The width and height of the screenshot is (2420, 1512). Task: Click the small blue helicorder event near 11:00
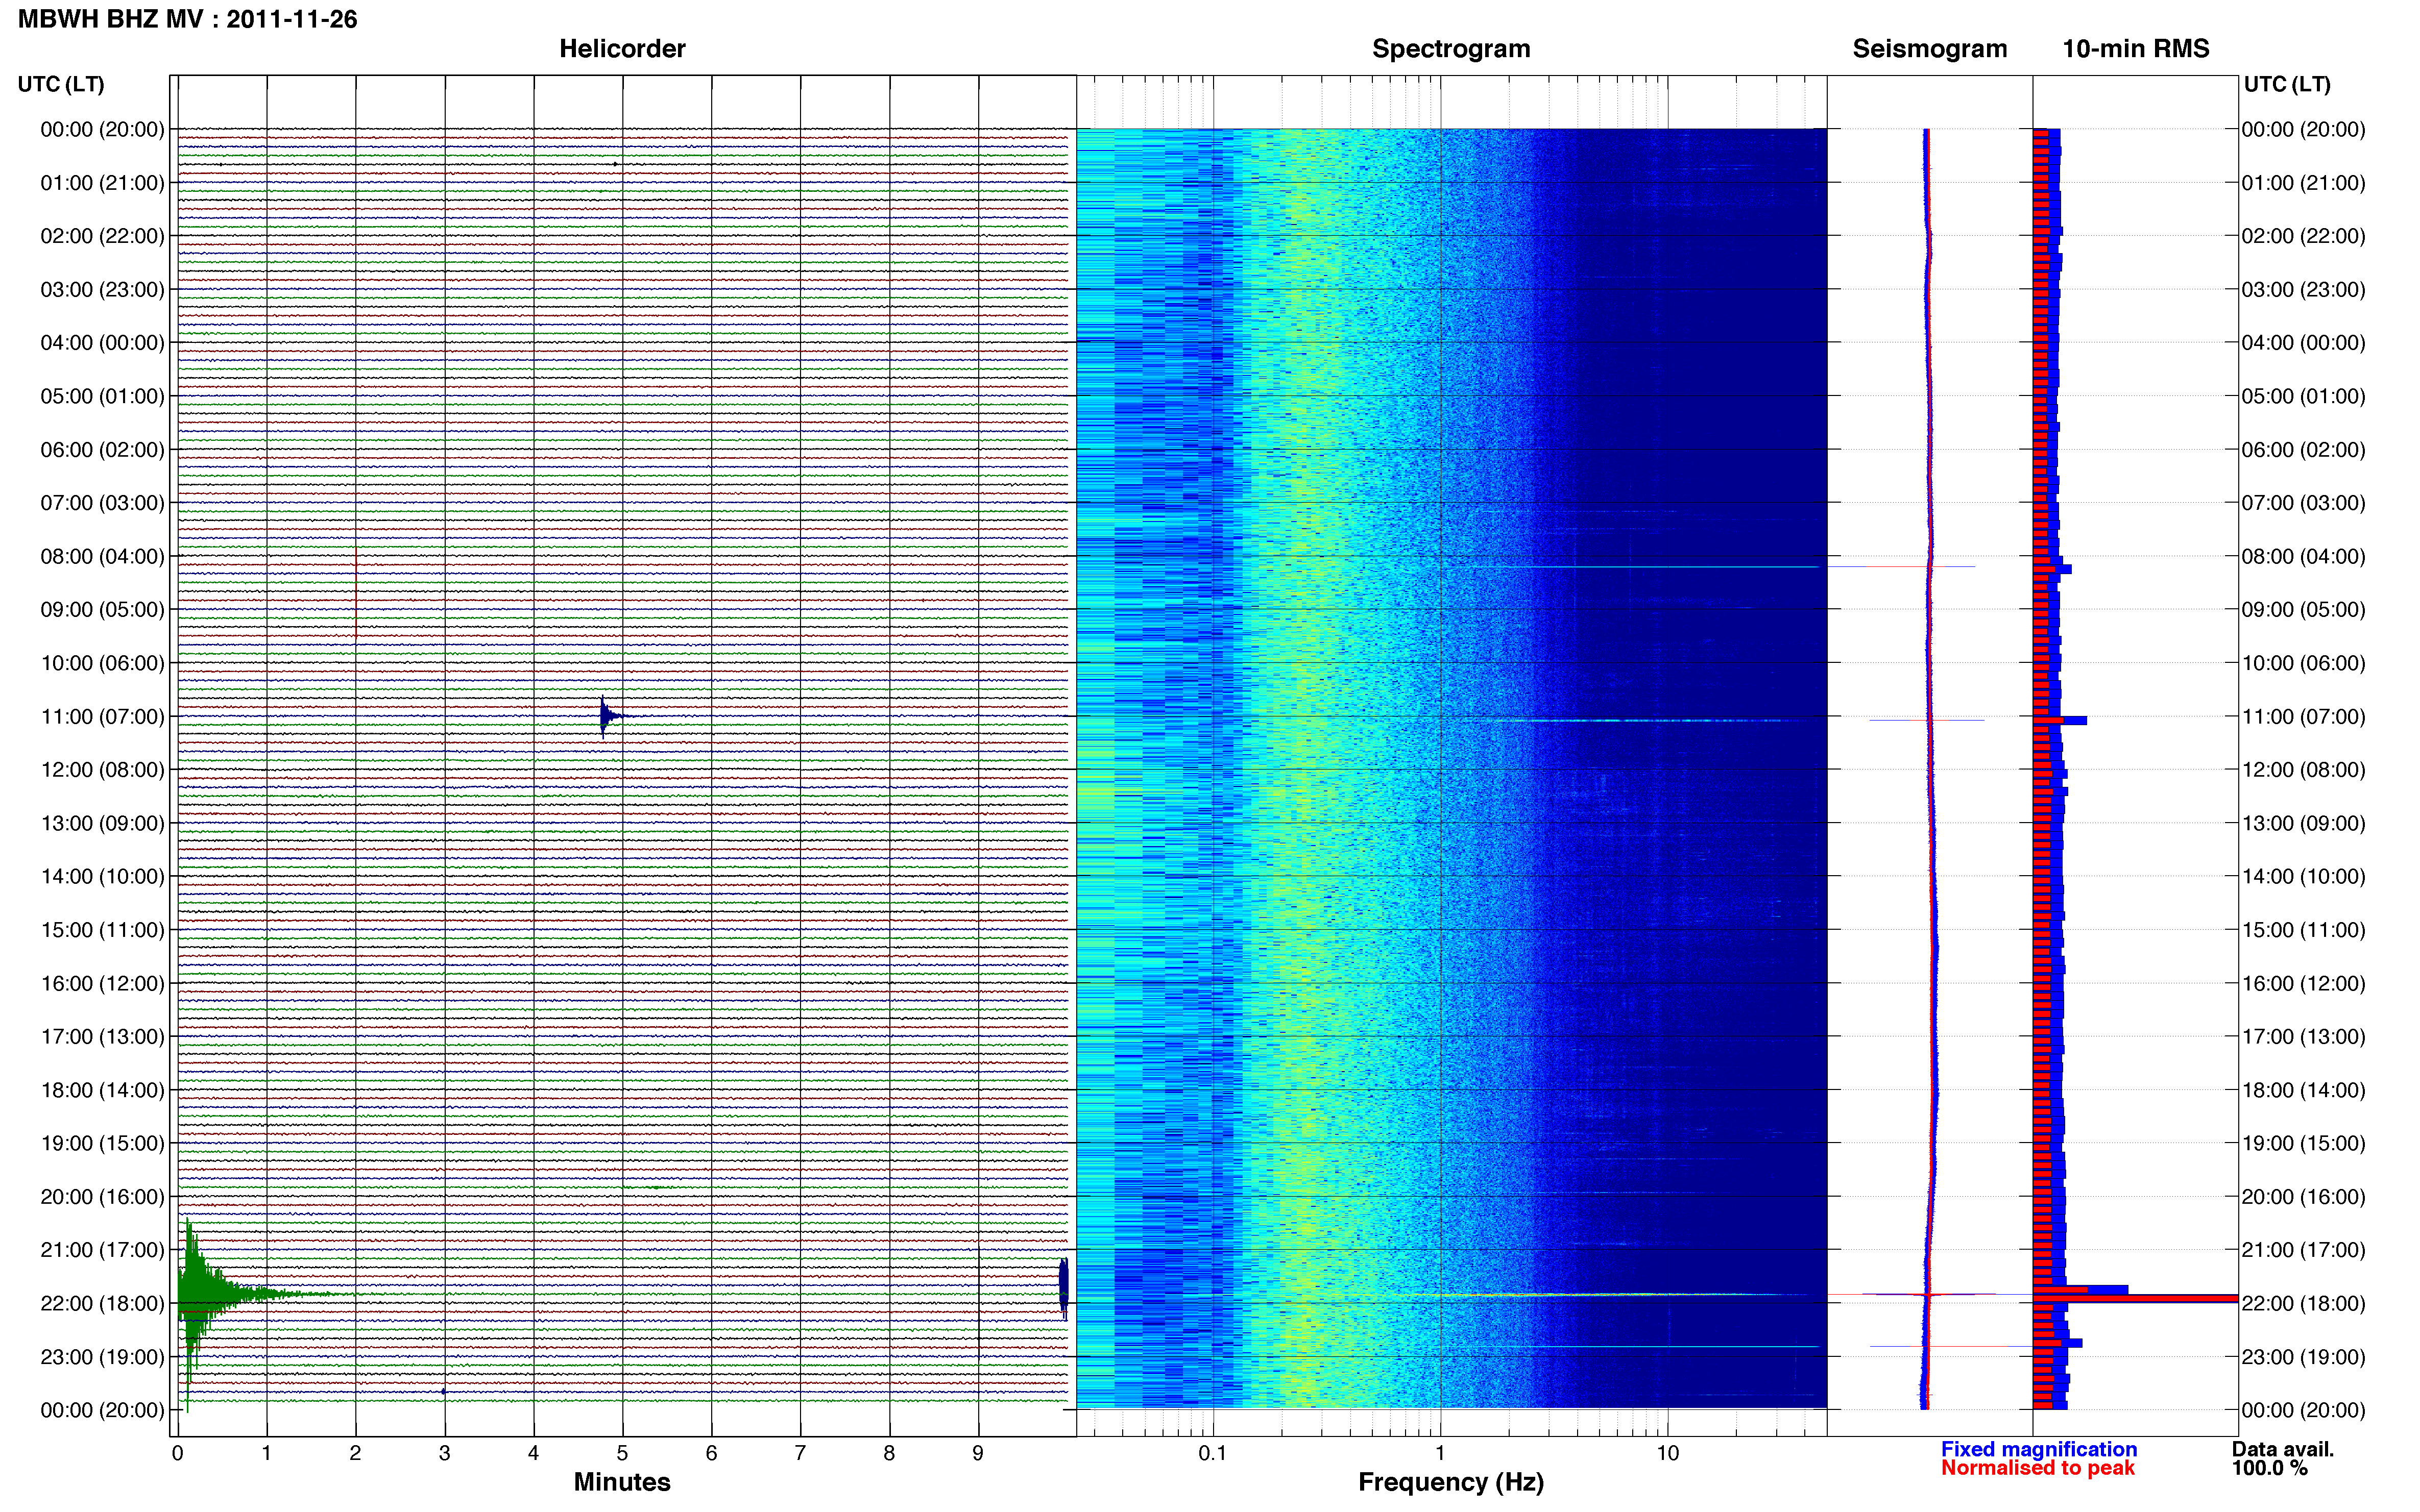coord(608,716)
